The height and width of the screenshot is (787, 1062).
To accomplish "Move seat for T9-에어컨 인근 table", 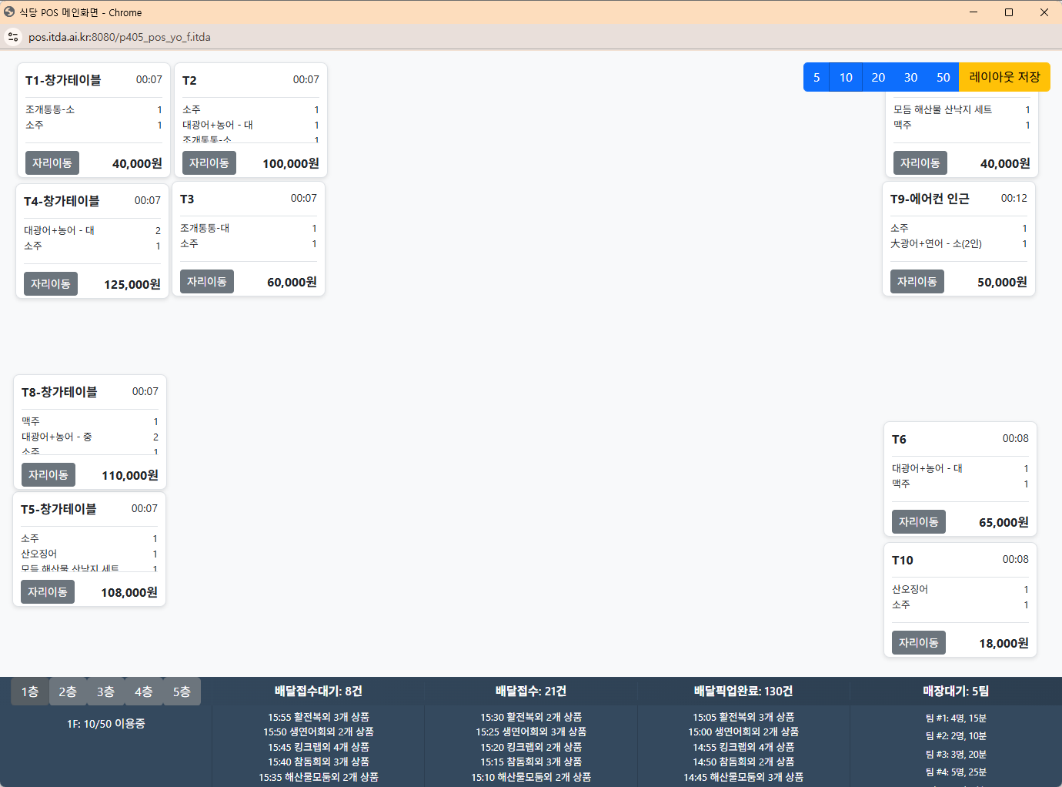I will point(917,282).
